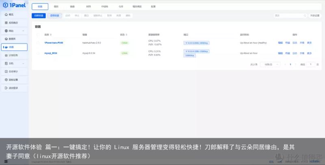Click 退出登录 logout icon in sidebar
Screen dimensions: 325x165
coord(6,88)
